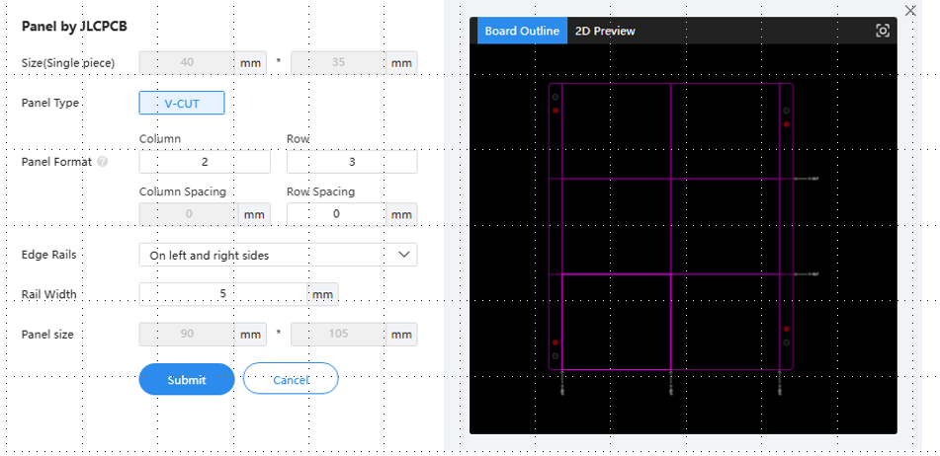The image size is (940, 456).
Task: Select the V-CUT panel type
Action: click(182, 103)
